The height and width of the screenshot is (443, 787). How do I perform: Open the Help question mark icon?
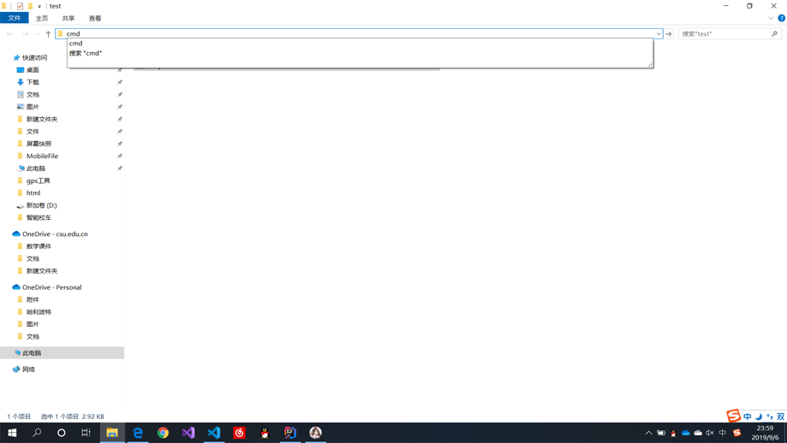tap(781, 18)
